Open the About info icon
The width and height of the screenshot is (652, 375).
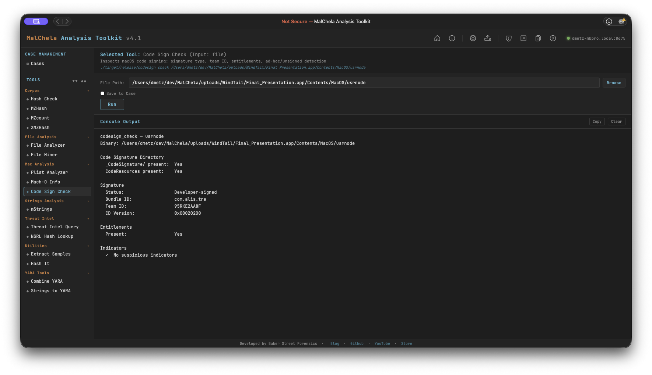point(452,38)
